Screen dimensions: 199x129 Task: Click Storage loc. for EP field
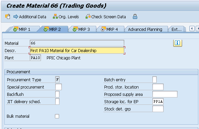point(158,101)
